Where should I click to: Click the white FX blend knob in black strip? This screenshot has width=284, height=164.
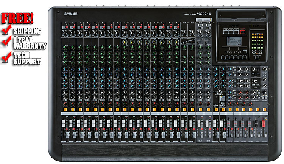pos(219,92)
